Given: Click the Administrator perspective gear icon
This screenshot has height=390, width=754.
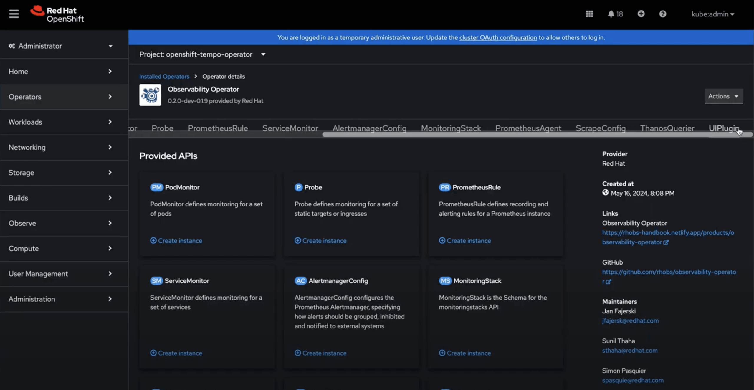Looking at the screenshot, I should tap(12, 46).
